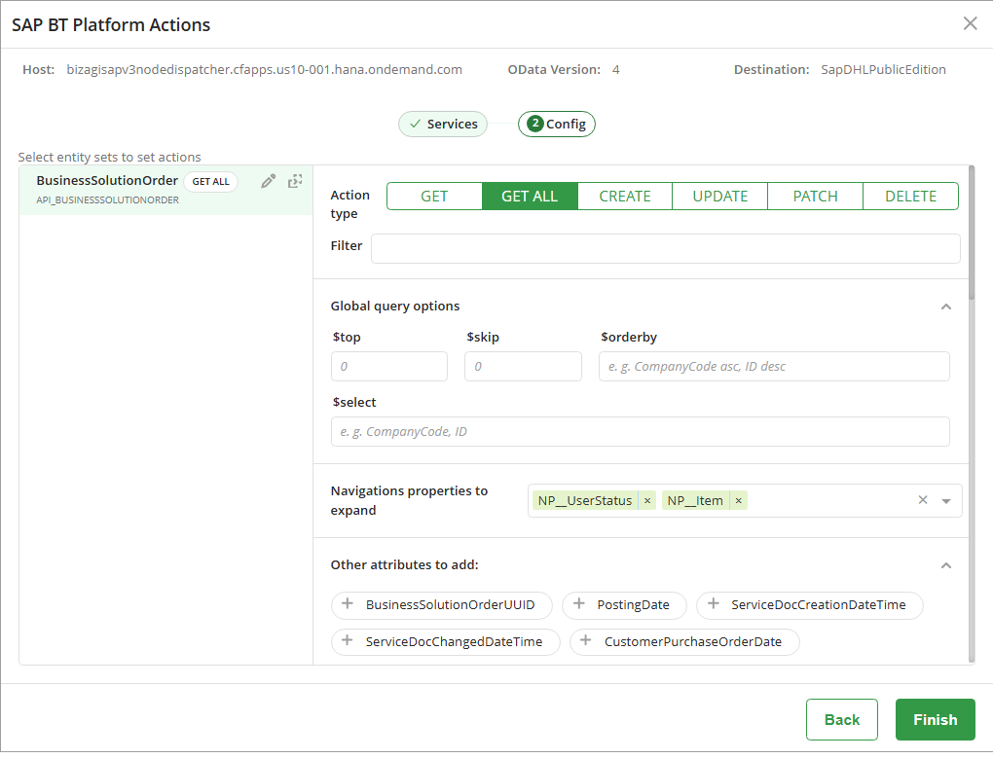Viewport: 993px width, 759px height.
Task: Click the $skip input field
Action: click(x=523, y=367)
